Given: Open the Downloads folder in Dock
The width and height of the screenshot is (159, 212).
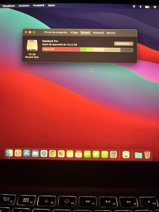Looking at the screenshot, I should (x=138, y=155).
